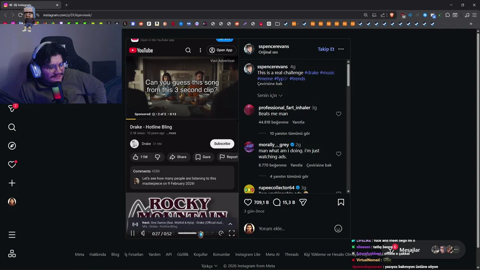Open the #drake hashtag link
This screenshot has width=480, height=270.
311,73
